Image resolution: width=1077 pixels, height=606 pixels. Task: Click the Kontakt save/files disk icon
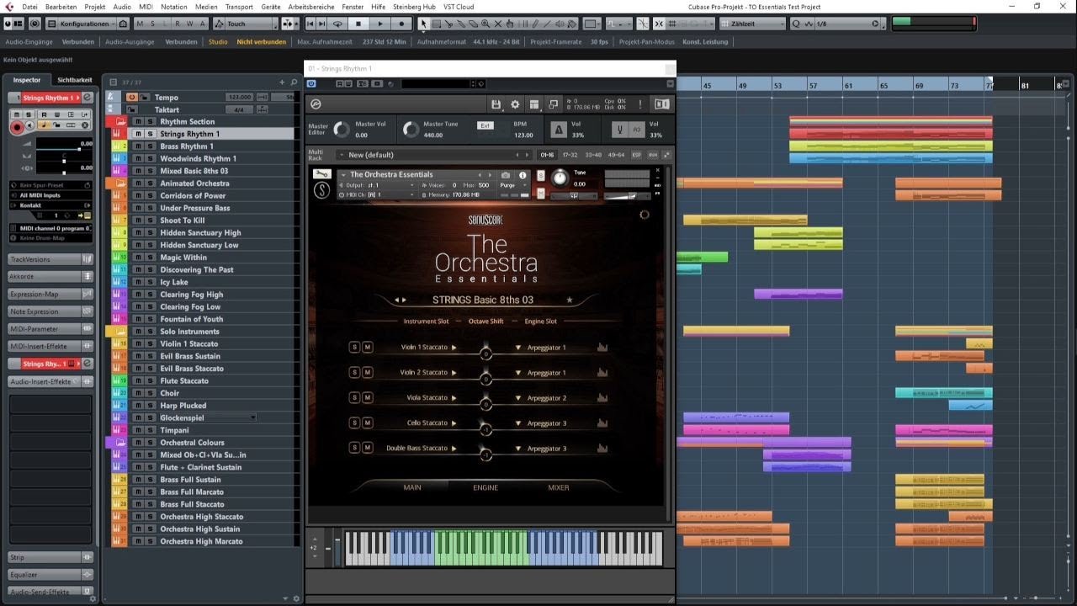496,104
